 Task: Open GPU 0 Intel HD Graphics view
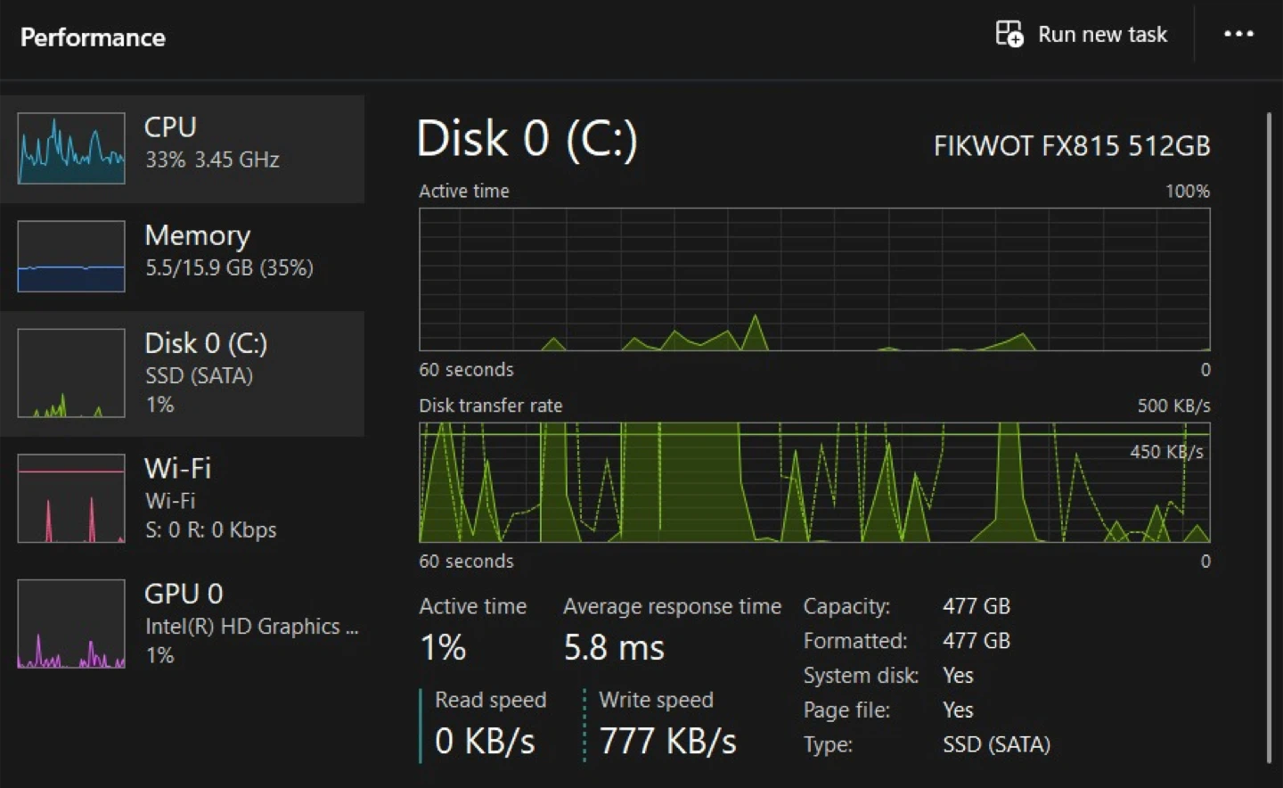(250, 624)
